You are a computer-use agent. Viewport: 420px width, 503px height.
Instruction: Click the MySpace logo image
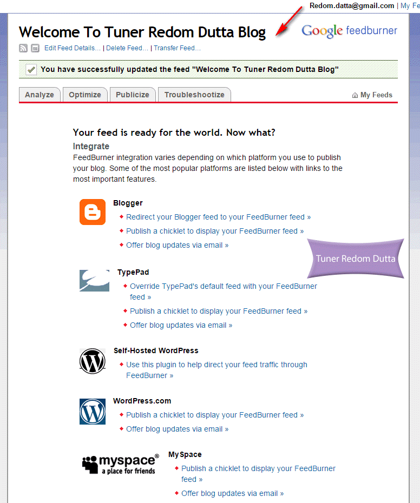click(120, 465)
